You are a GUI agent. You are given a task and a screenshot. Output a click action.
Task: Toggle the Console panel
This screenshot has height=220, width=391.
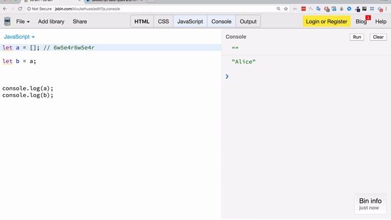click(x=221, y=21)
